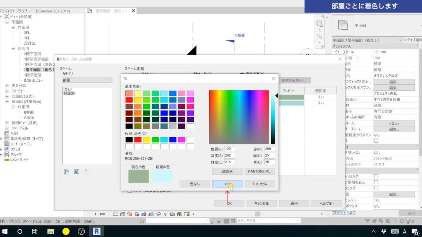
Task: Select the temporary hide/isolate glasses icon
Action: pyautogui.click(x=158, y=214)
